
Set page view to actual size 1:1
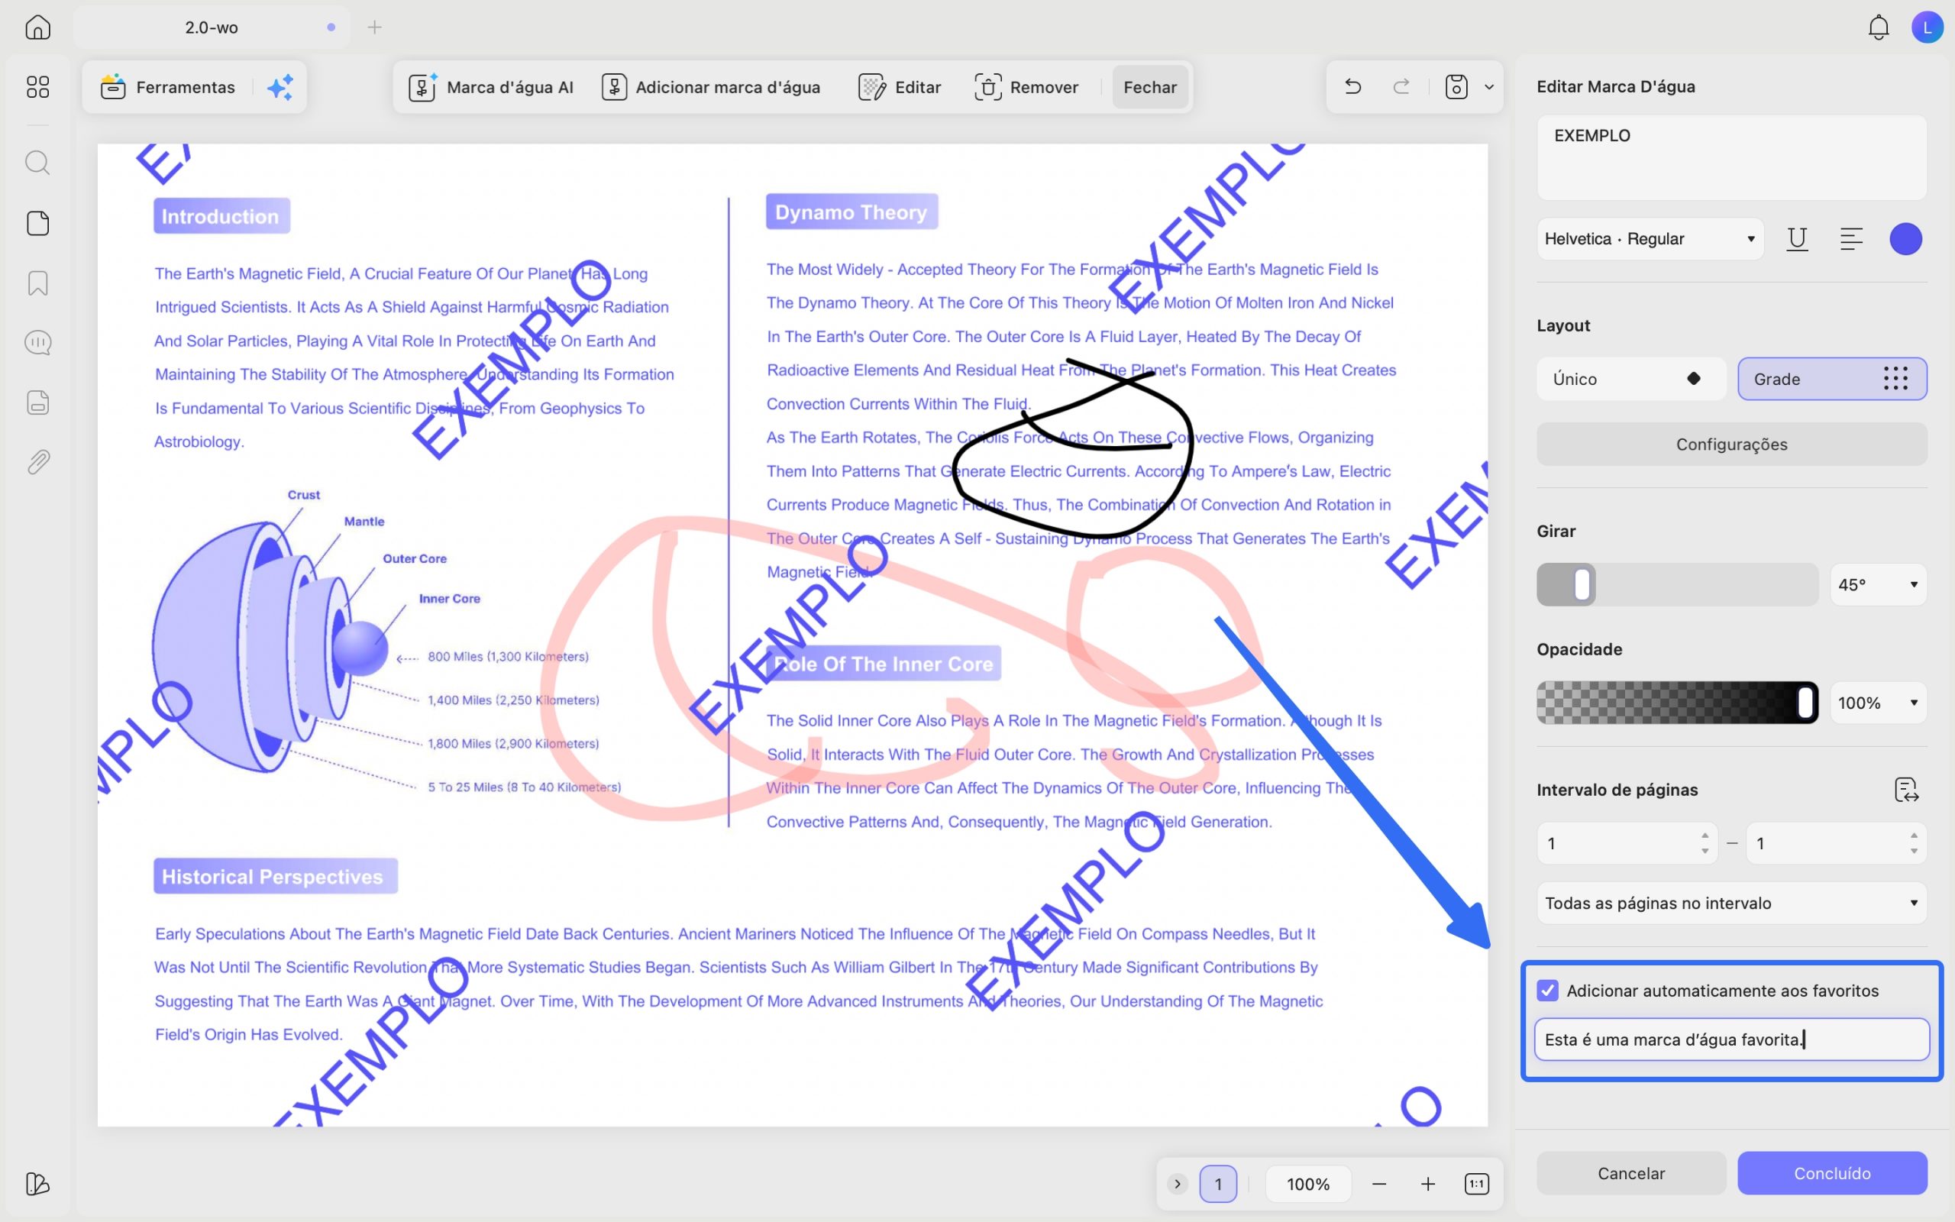click(x=1476, y=1184)
